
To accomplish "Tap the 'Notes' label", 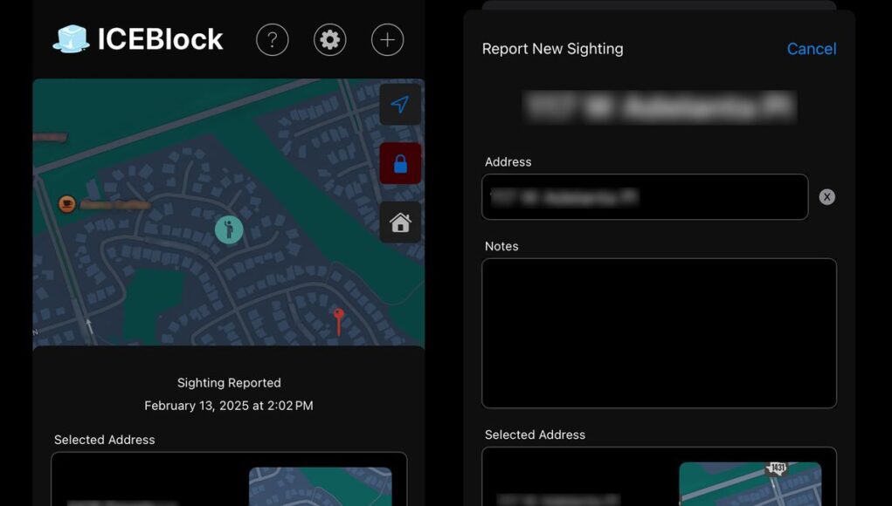I will pos(501,247).
